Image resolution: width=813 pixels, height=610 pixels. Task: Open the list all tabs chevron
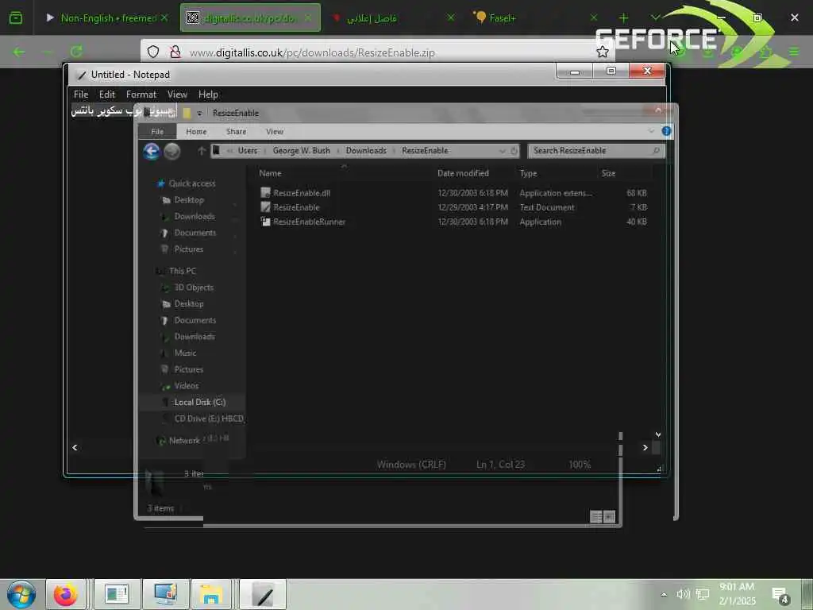(x=656, y=17)
